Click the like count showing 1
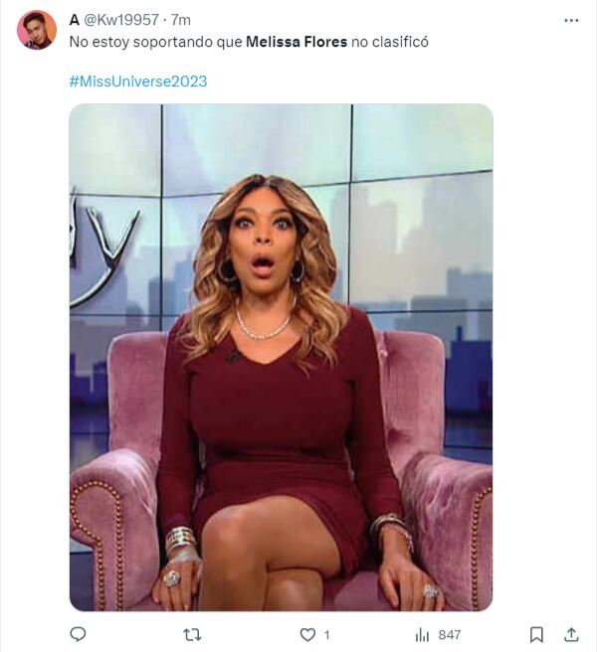Viewport: 598px width, 652px height. (326, 635)
